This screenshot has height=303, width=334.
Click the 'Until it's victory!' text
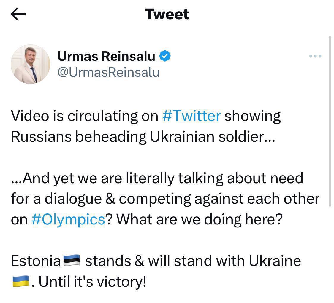point(92,282)
